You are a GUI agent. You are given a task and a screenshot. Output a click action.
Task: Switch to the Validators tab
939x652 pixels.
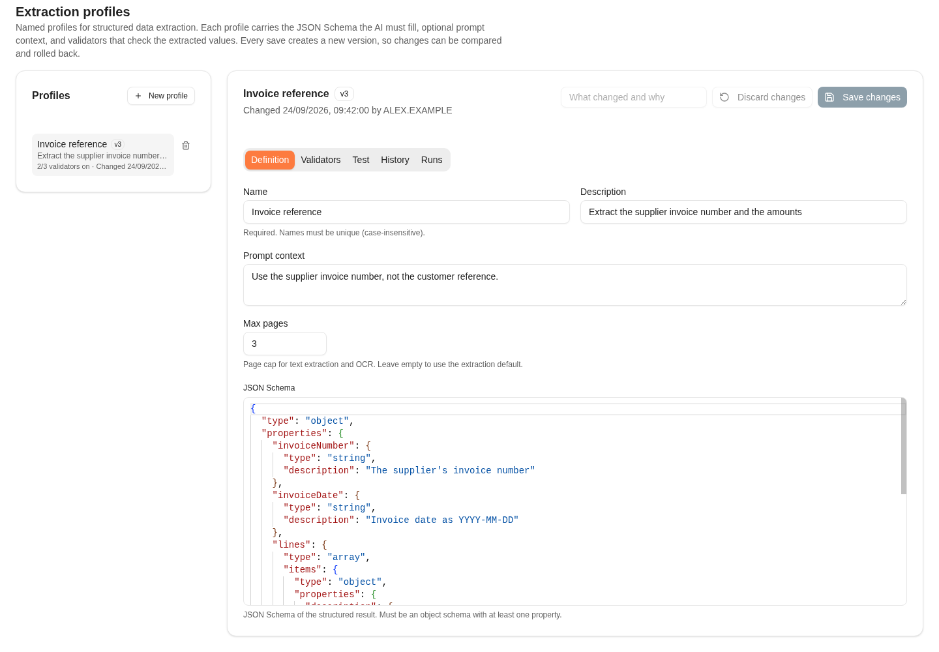(321, 160)
